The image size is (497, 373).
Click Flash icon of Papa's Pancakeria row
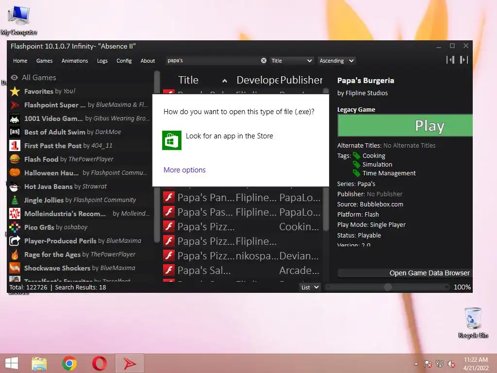169,197
